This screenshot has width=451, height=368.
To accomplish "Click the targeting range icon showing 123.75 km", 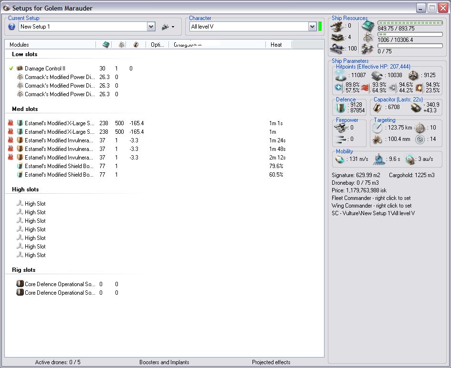I will (x=377, y=128).
